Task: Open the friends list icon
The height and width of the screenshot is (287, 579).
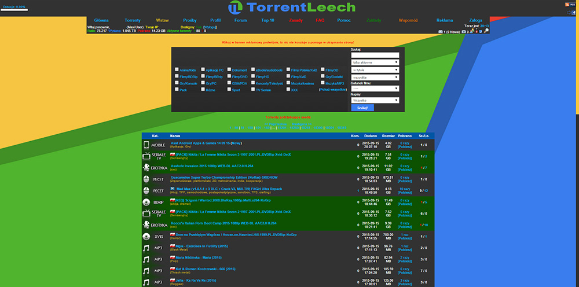Action: click(x=471, y=31)
